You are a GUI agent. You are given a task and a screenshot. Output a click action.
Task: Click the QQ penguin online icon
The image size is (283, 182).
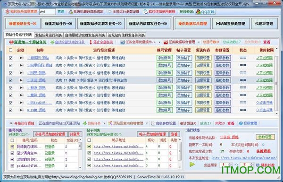(x=199, y=12)
